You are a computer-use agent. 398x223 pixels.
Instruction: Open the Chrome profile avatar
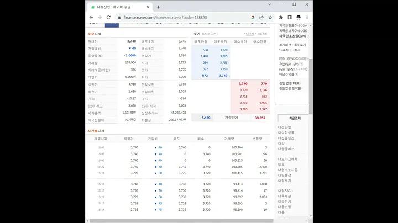pyautogui.click(x=298, y=18)
